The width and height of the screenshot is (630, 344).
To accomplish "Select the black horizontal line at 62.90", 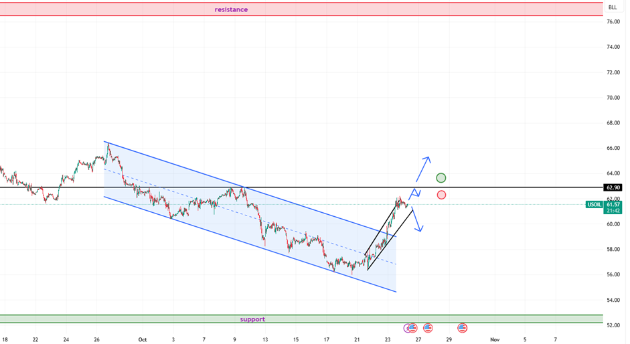I will tap(201, 187).
